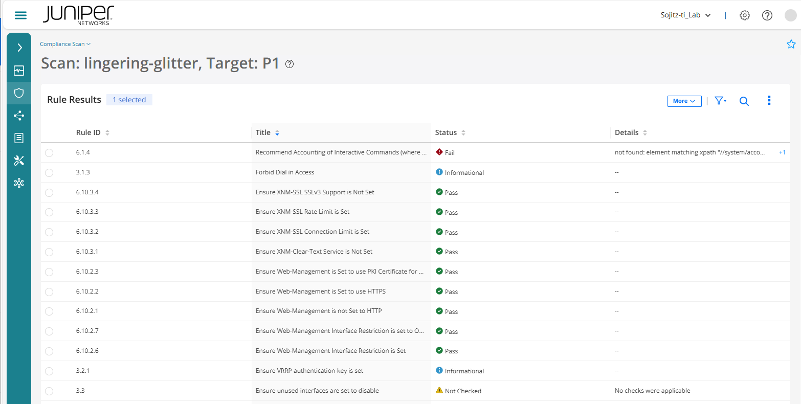Select the radio button for rule 6.10.2.2
This screenshot has height=404, width=801.
tap(49, 291)
